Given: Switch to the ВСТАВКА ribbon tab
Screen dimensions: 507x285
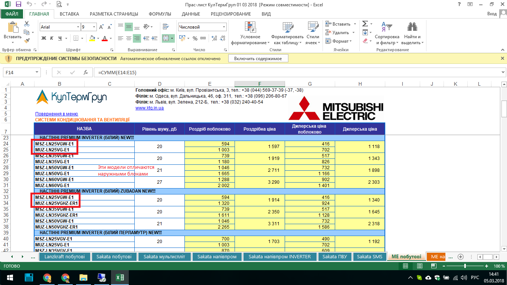Looking at the screenshot, I should click(x=69, y=14).
